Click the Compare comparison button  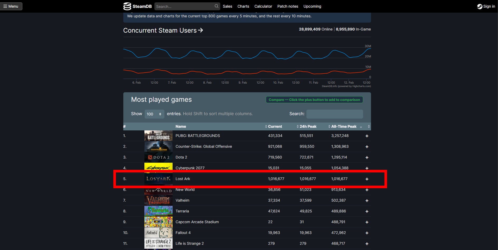(314, 100)
